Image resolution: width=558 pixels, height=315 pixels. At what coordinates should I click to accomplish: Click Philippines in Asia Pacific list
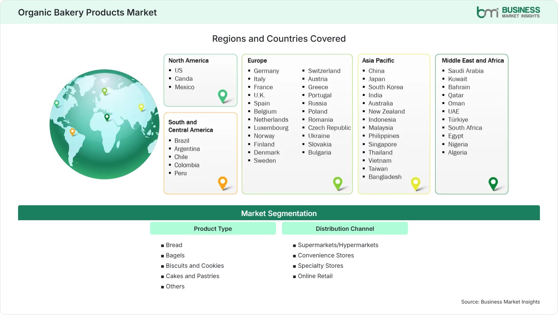tap(384, 136)
